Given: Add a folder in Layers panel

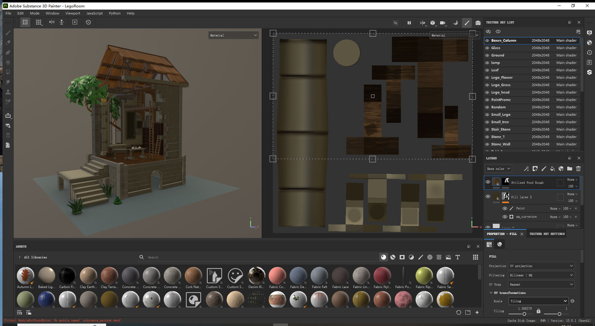Looking at the screenshot, I should 570,169.
